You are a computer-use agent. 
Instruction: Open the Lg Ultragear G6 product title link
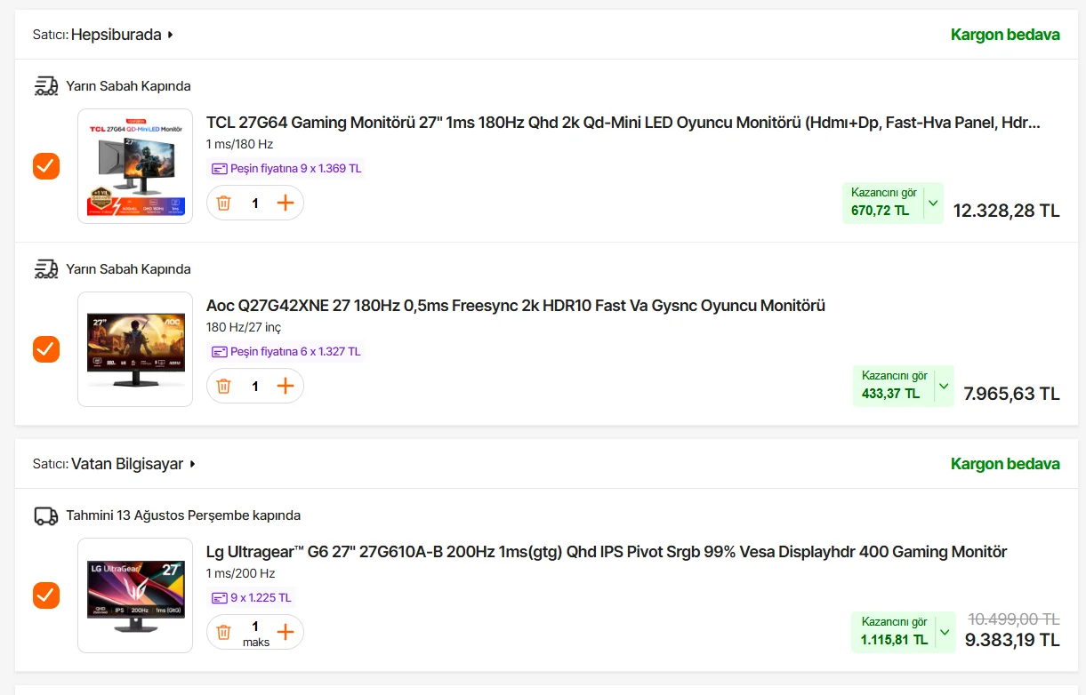point(607,552)
